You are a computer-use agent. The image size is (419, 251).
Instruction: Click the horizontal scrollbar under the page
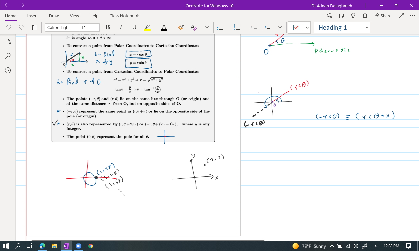pyautogui.click(x=148, y=240)
